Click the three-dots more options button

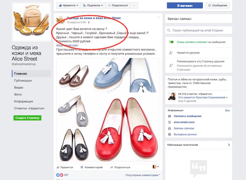tap(134, 5)
